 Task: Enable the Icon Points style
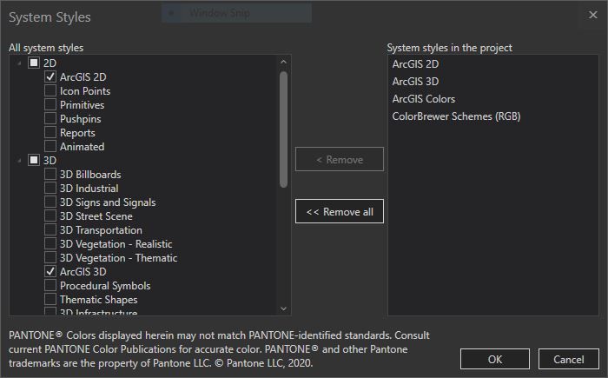coord(50,91)
